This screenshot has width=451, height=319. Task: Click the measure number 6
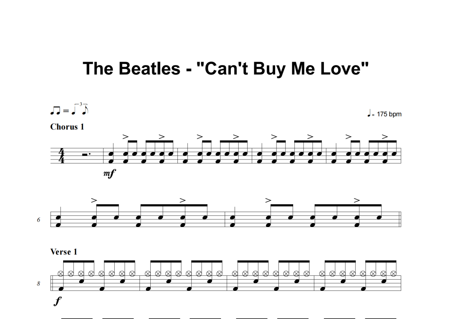click(39, 220)
